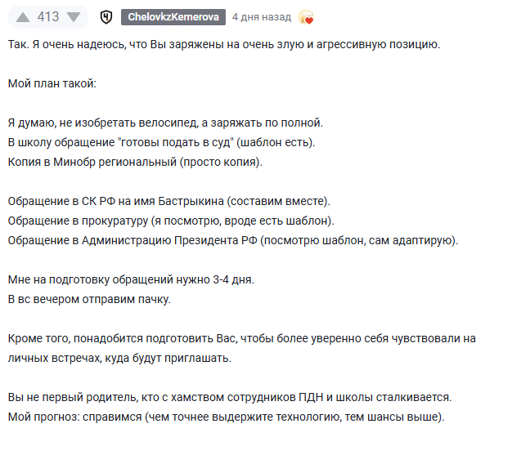Click the "Администрацию Президента РФ" line
Viewport: 521px width, 464px height.
pyautogui.click(x=233, y=240)
